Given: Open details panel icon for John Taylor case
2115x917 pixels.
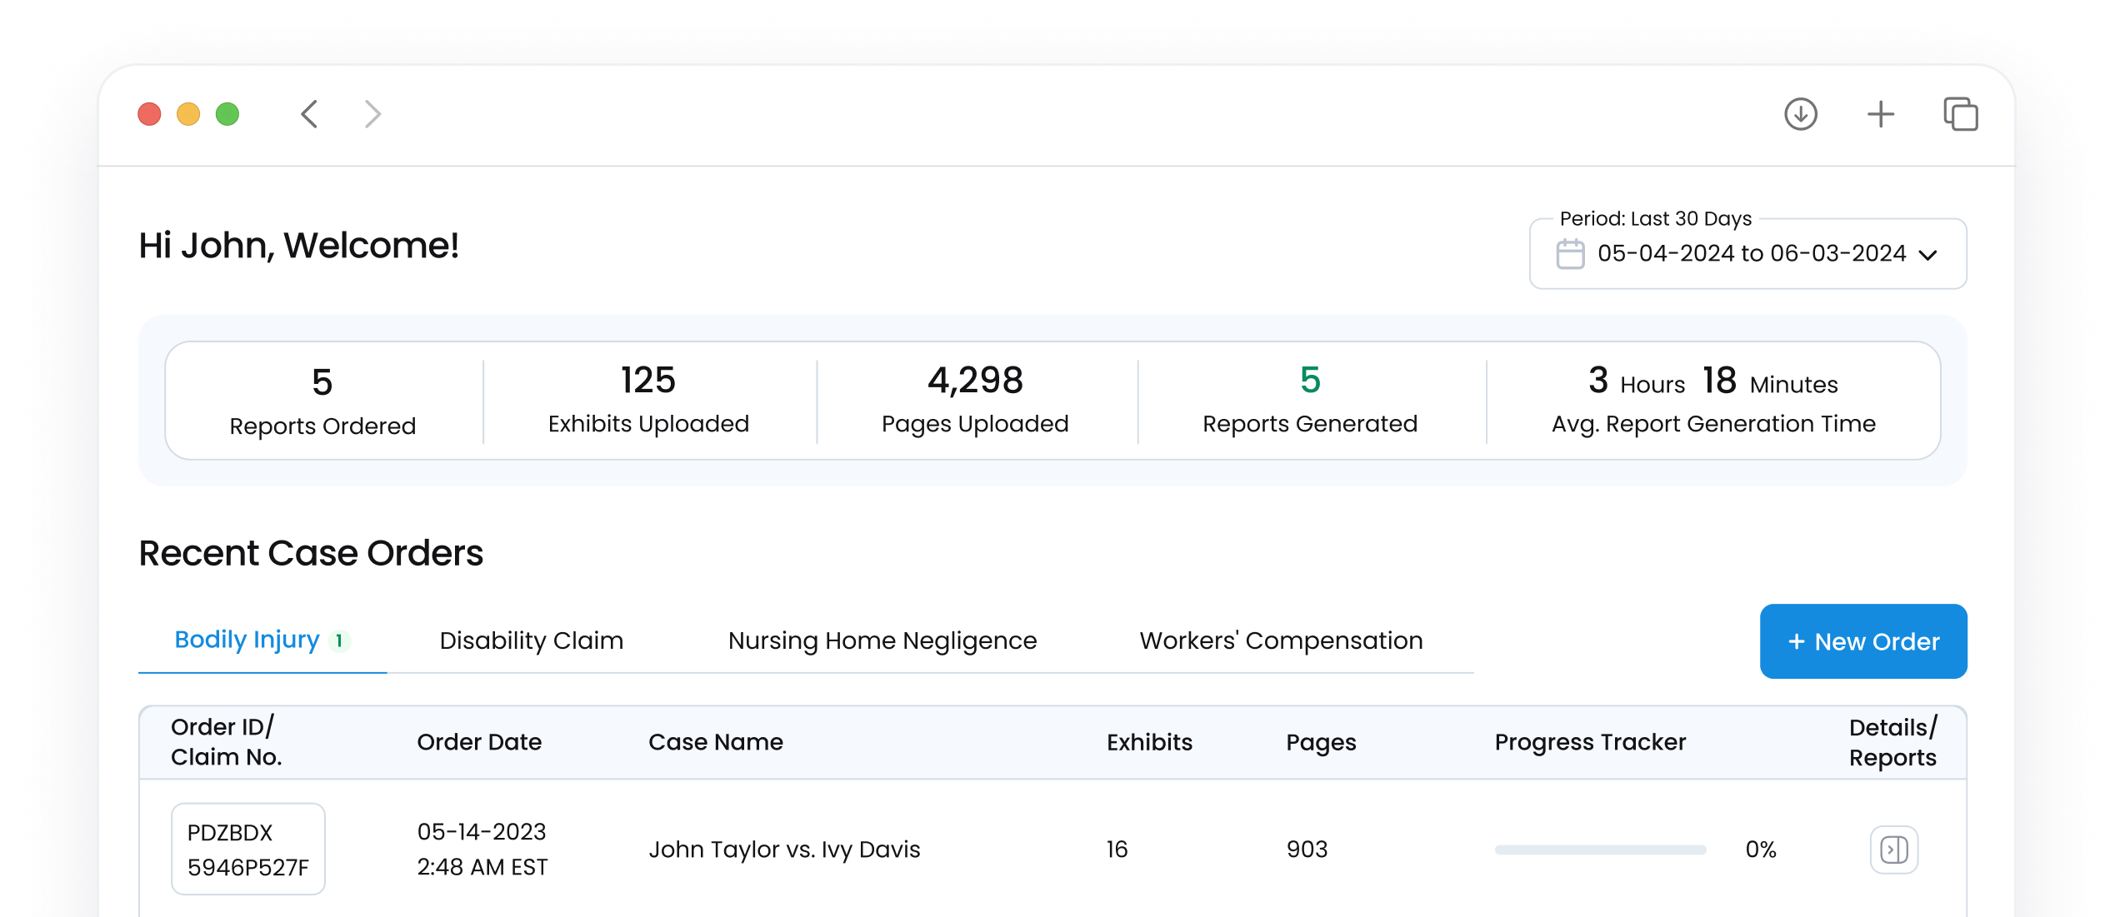Looking at the screenshot, I should 1893,850.
